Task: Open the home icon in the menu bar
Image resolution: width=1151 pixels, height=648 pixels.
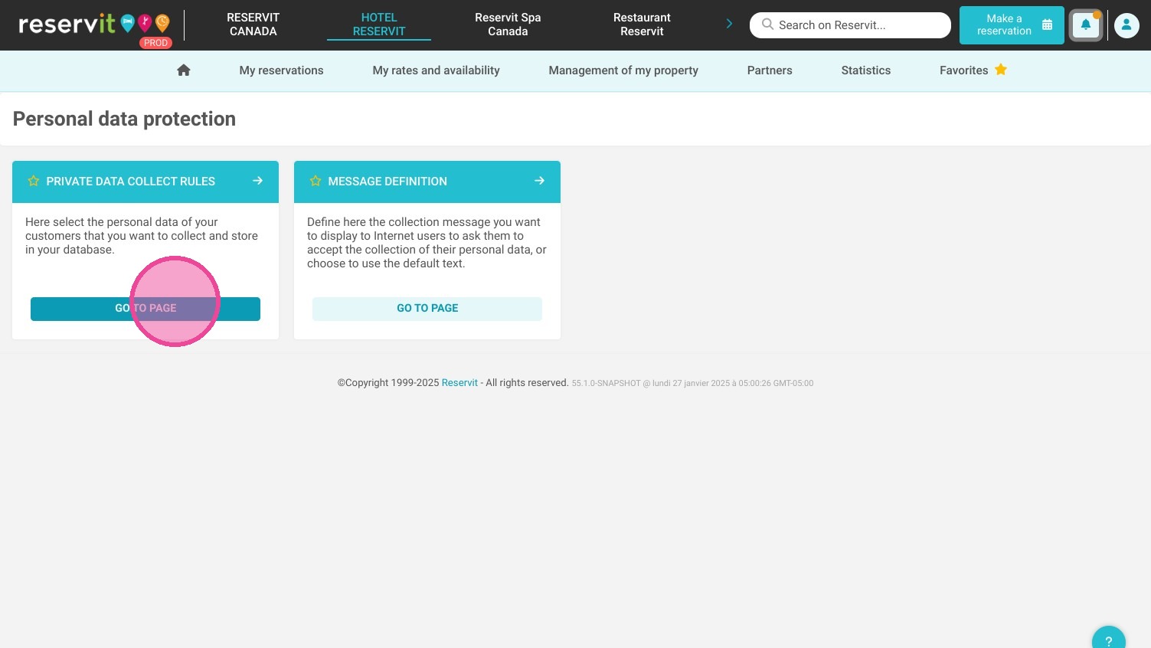Action: [x=184, y=70]
